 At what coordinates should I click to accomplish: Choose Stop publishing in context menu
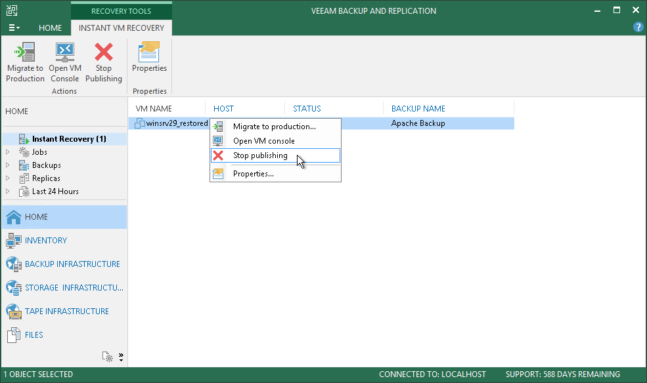click(275, 155)
